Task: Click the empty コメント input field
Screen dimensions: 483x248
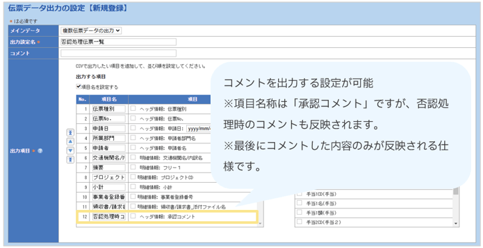Action: point(119,53)
